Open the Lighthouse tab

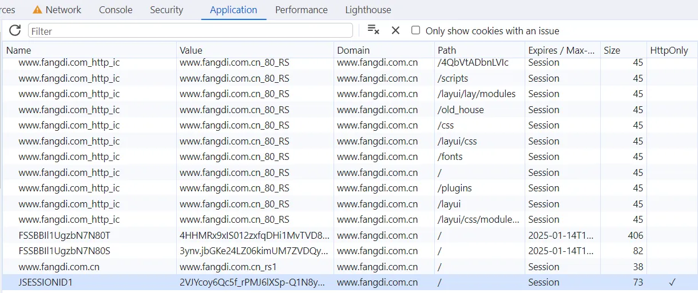click(x=368, y=10)
